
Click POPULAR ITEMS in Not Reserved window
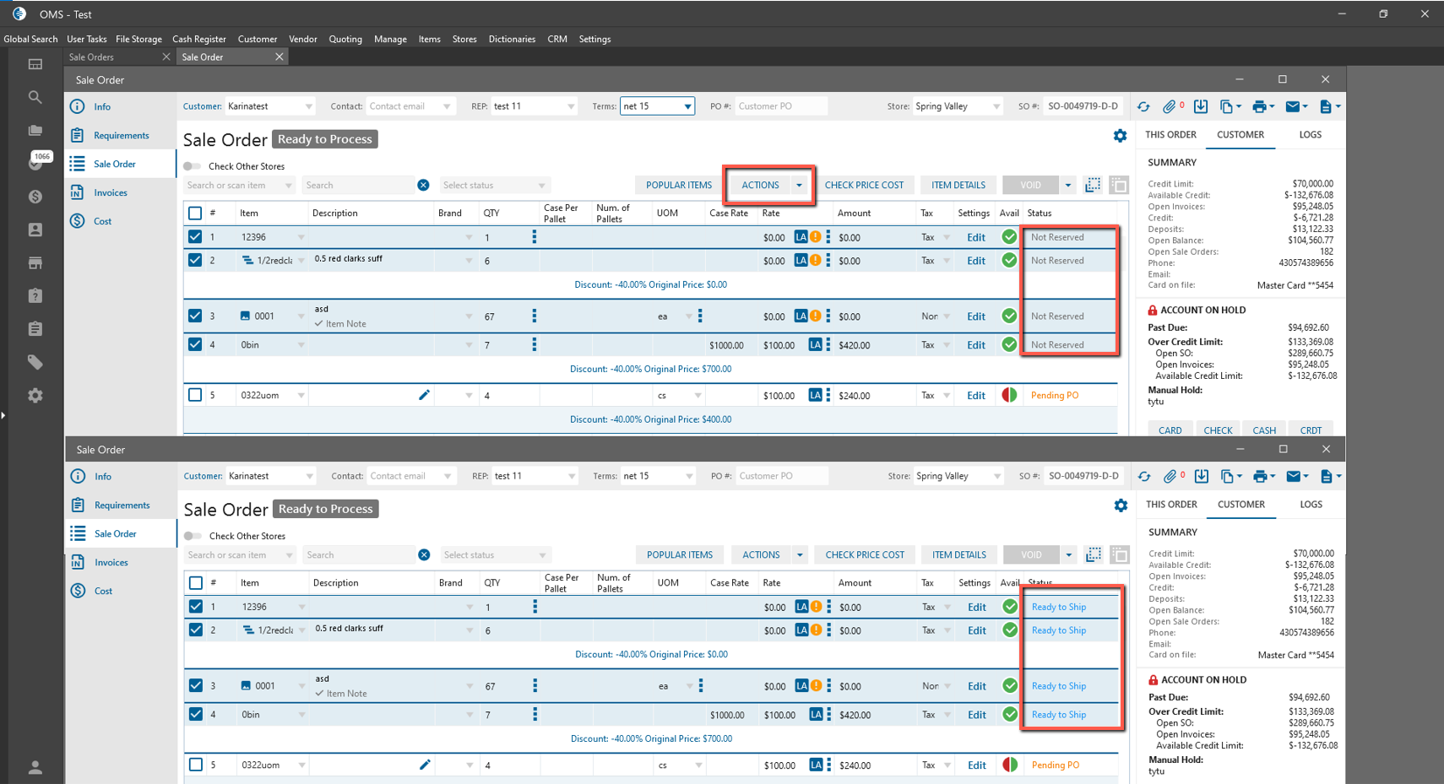(679, 185)
